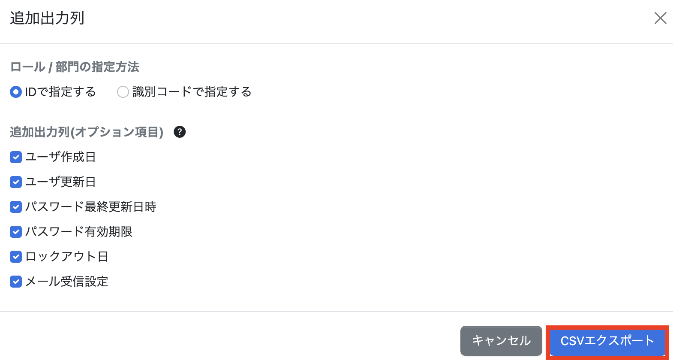This screenshot has width=673, height=364.
Task: Click the メール受信設定 label text
Action: click(x=66, y=282)
